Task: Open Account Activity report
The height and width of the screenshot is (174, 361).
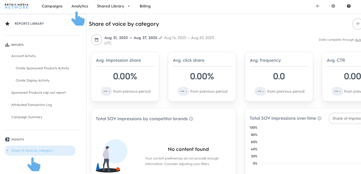Action: [24, 56]
